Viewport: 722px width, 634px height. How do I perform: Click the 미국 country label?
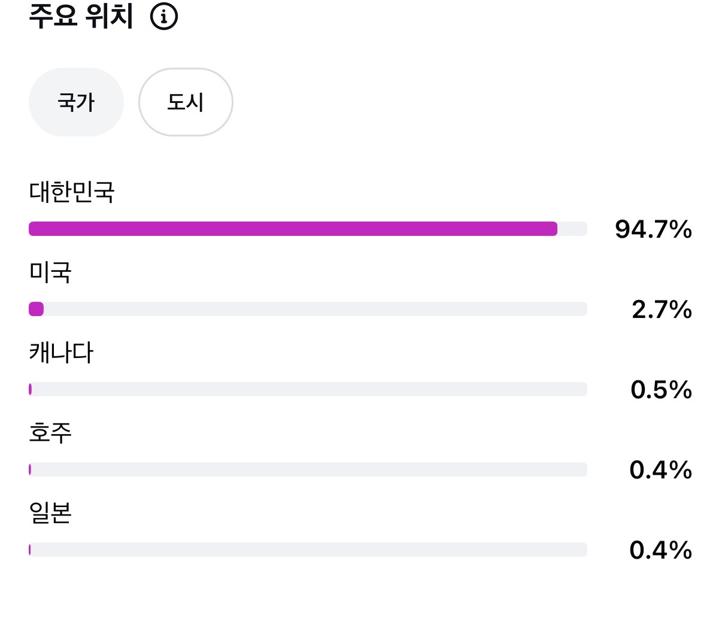50,272
